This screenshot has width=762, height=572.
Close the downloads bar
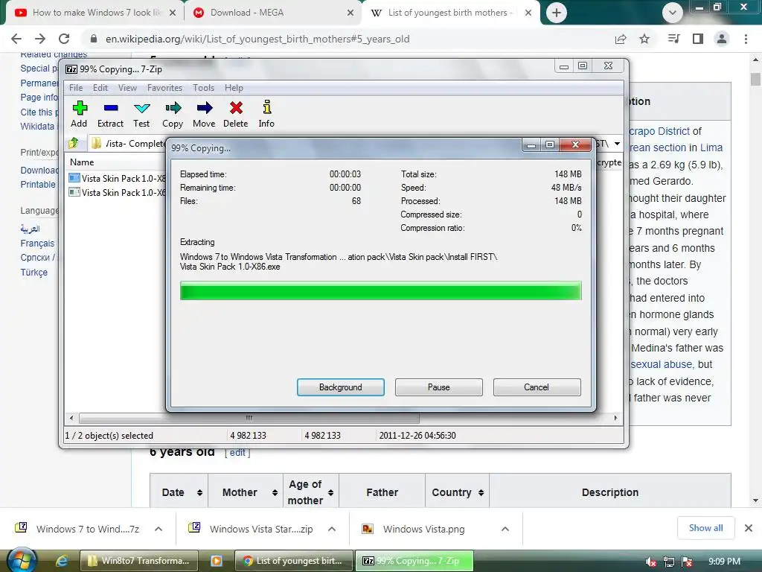[x=749, y=528]
